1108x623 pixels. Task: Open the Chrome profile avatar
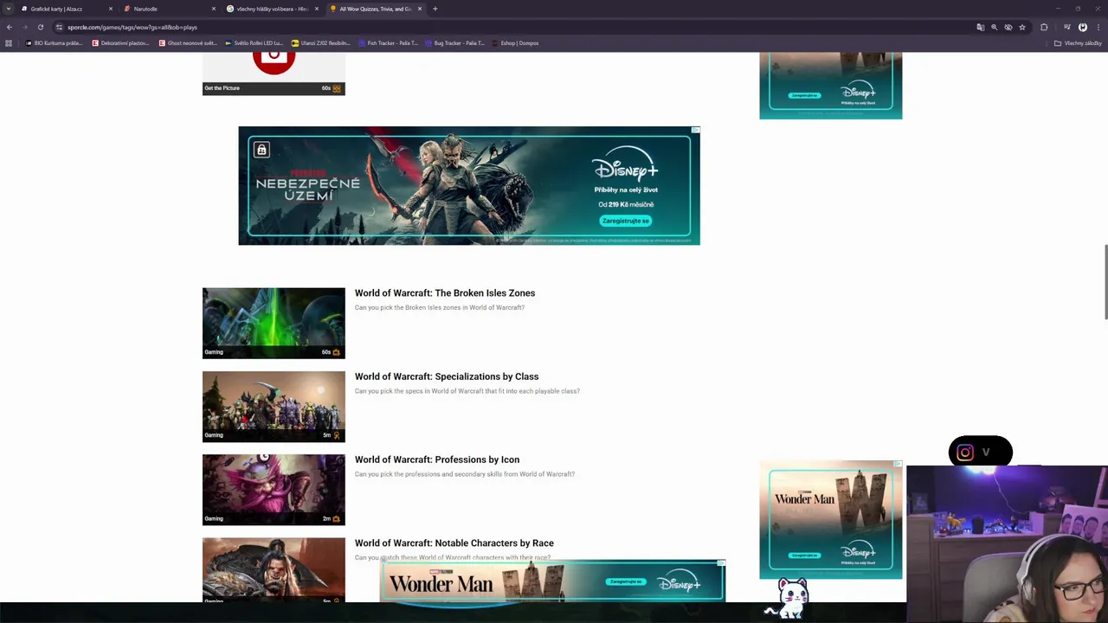point(1083,27)
